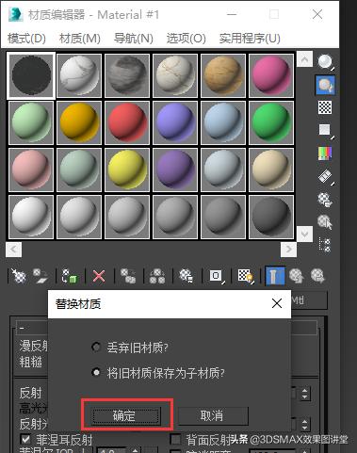The height and width of the screenshot is (453, 357).
Task: Select the beige material sample slot
Action: 271,170
